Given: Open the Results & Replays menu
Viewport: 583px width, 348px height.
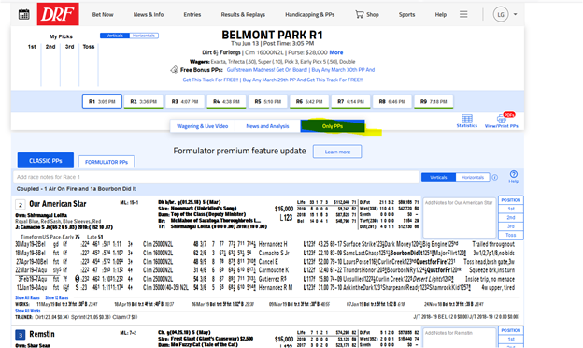Looking at the screenshot, I should 243,15.
